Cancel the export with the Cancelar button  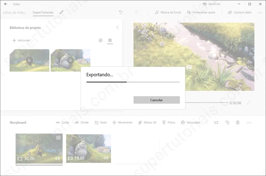[x=157, y=100]
